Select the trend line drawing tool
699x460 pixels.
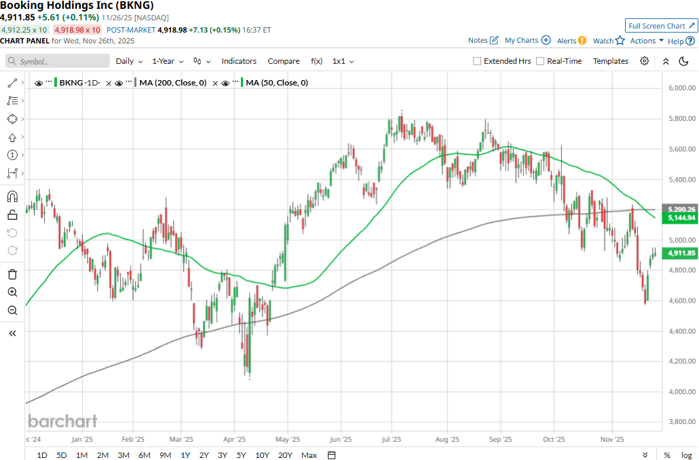click(x=12, y=83)
